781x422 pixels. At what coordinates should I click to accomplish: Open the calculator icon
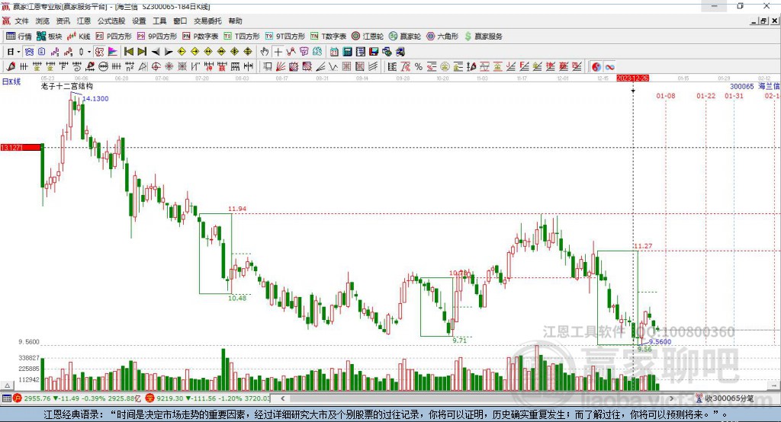[x=348, y=52]
